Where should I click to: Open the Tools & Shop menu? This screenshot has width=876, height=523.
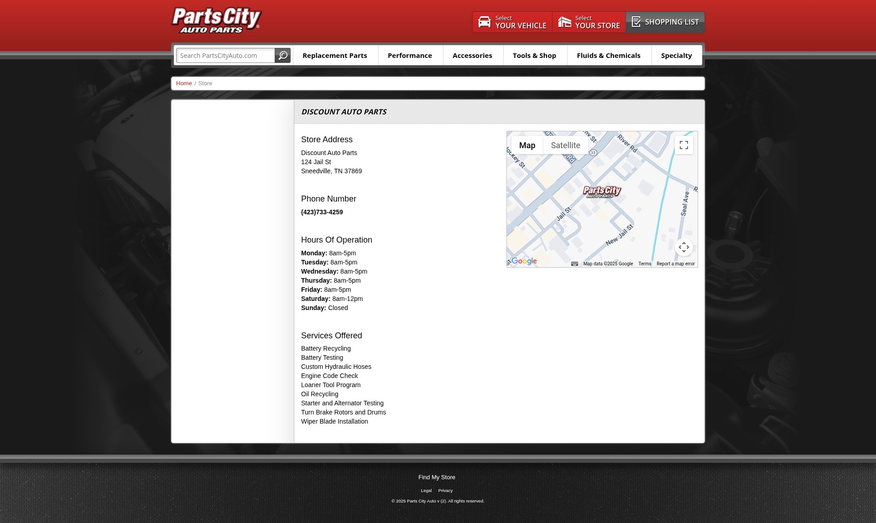point(534,55)
